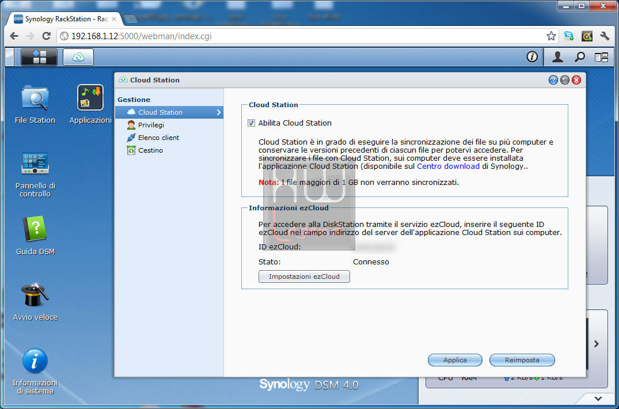The image size is (619, 409).
Task: Expand the widget panel right chevron
Action: 597,344
